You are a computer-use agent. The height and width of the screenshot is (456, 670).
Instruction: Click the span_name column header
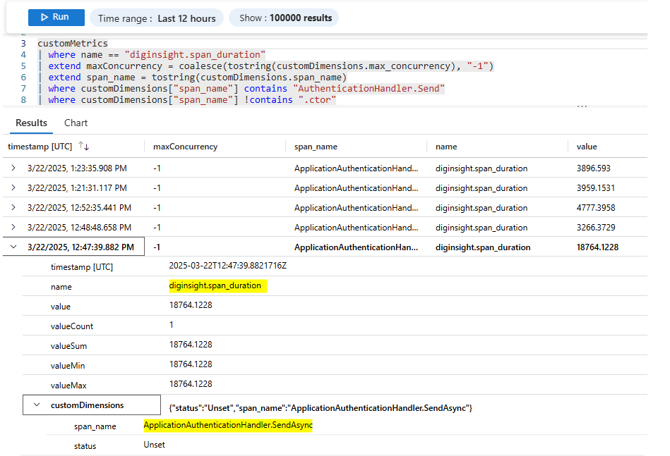(x=316, y=147)
